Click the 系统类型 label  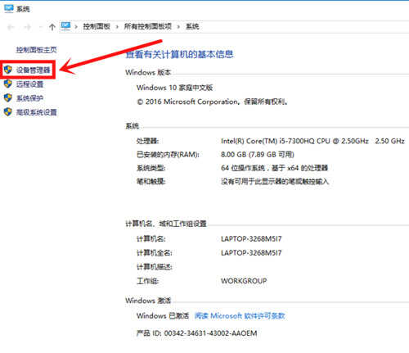point(151,168)
